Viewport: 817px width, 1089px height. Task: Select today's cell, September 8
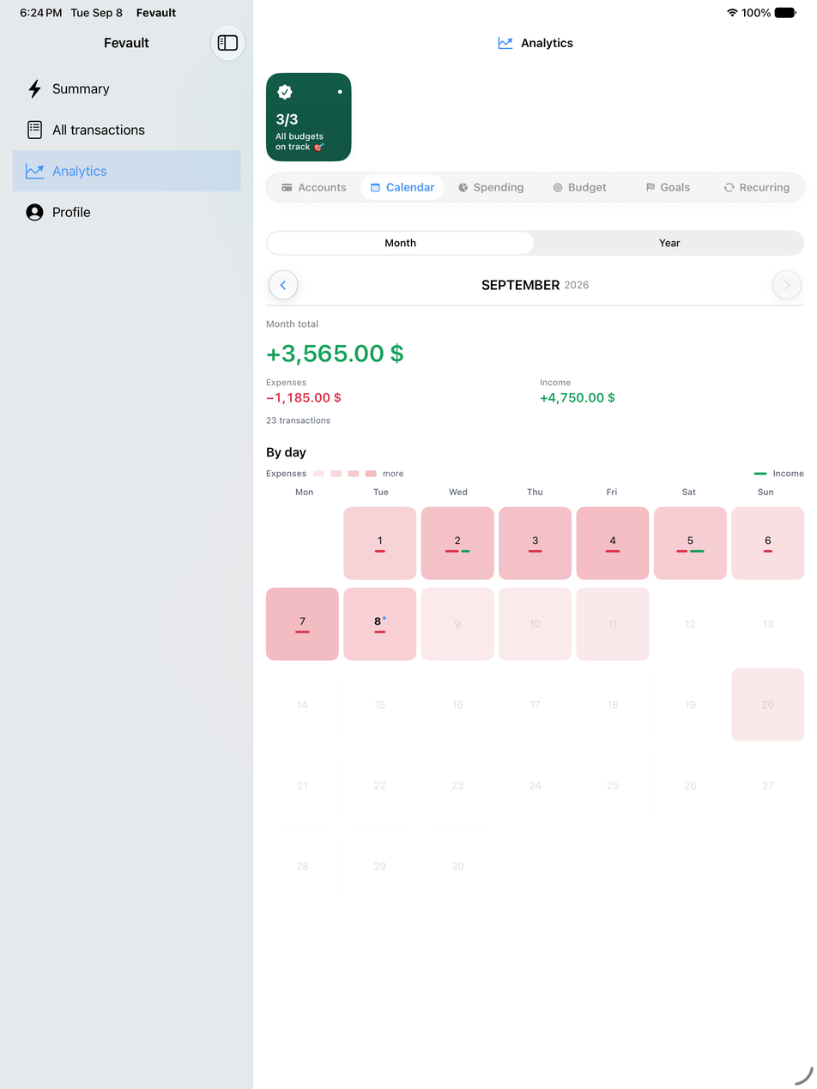click(380, 624)
